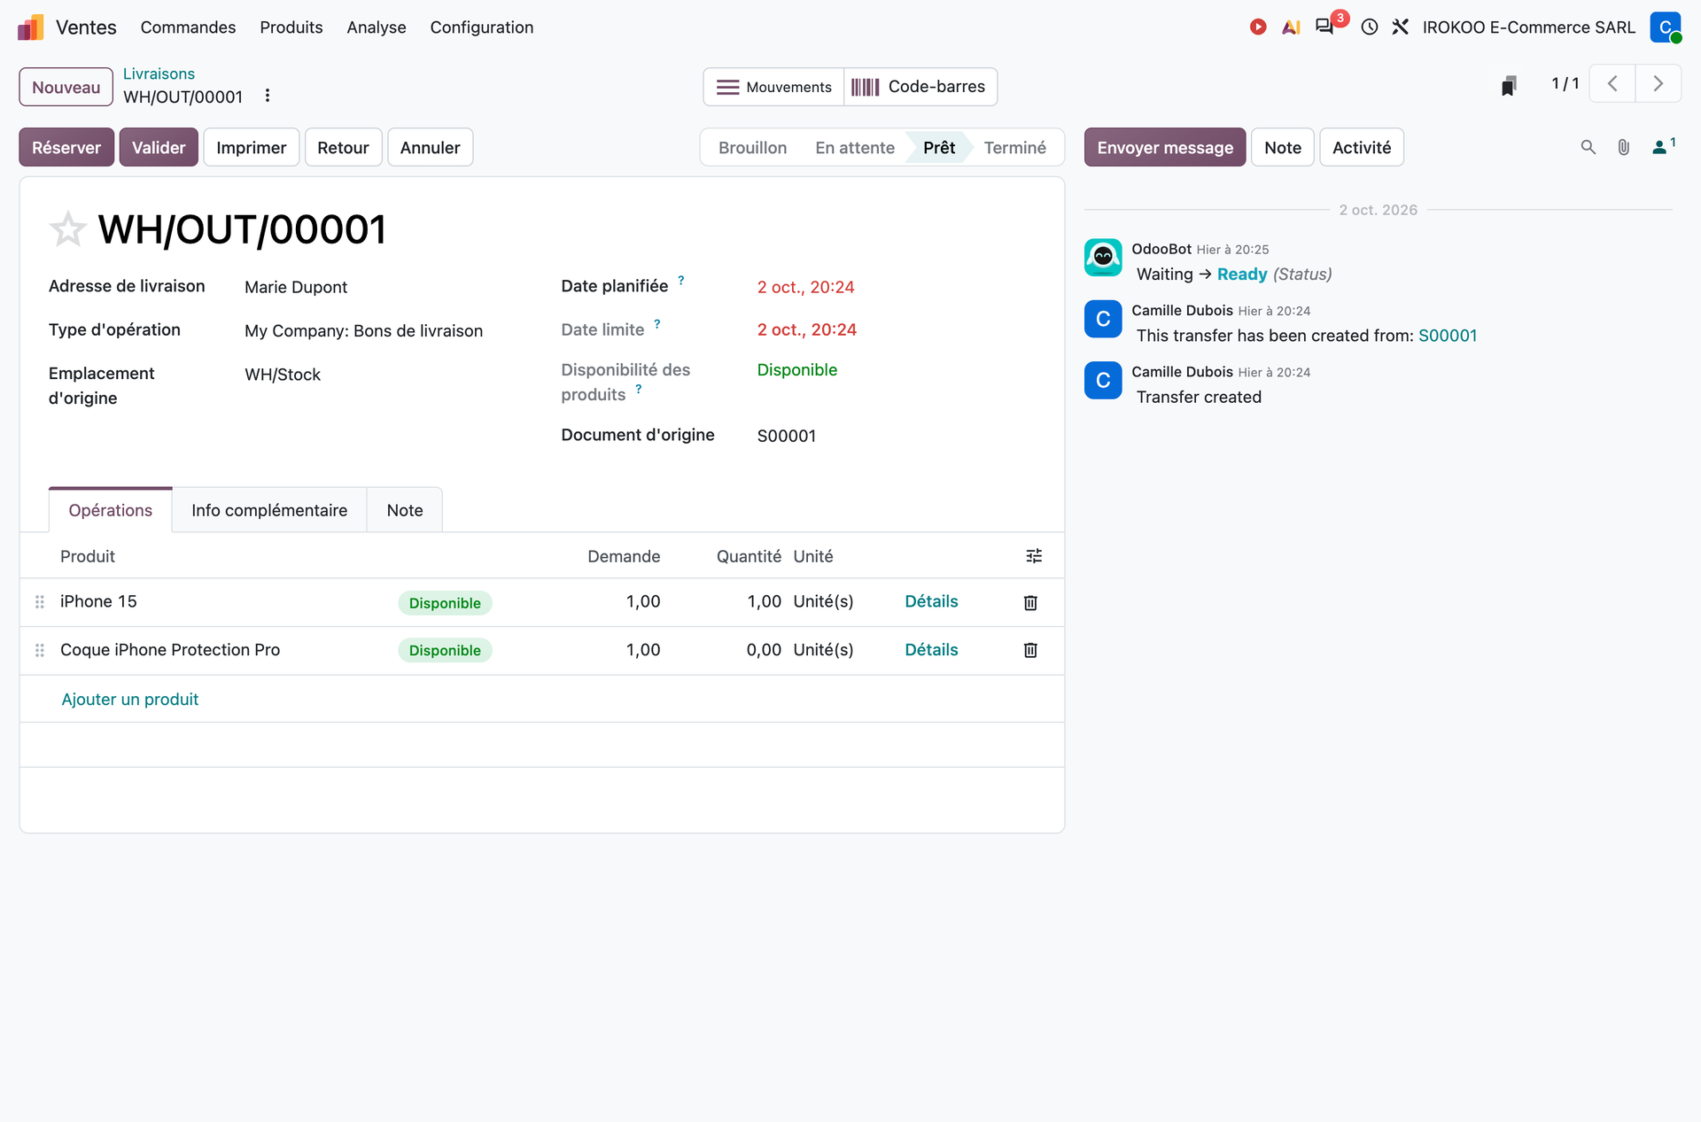Open chatter attachments paperclip
Image resolution: width=1701 pixels, height=1122 pixels.
[x=1623, y=147]
